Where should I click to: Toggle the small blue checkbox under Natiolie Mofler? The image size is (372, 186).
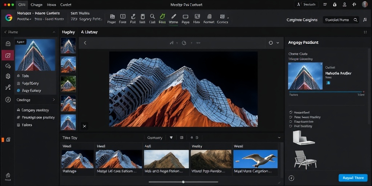coord(328,83)
